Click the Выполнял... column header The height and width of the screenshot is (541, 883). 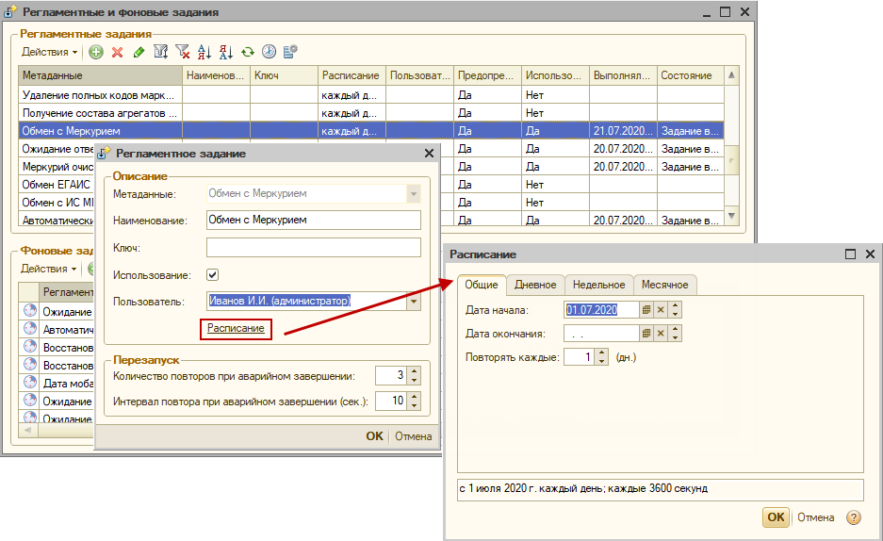pyautogui.click(x=623, y=75)
